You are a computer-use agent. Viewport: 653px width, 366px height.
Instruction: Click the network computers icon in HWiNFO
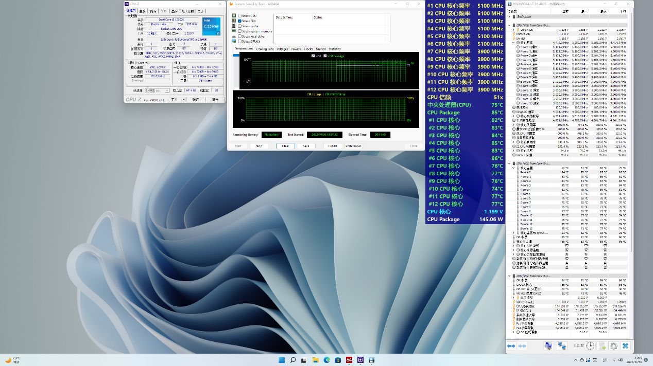562,346
